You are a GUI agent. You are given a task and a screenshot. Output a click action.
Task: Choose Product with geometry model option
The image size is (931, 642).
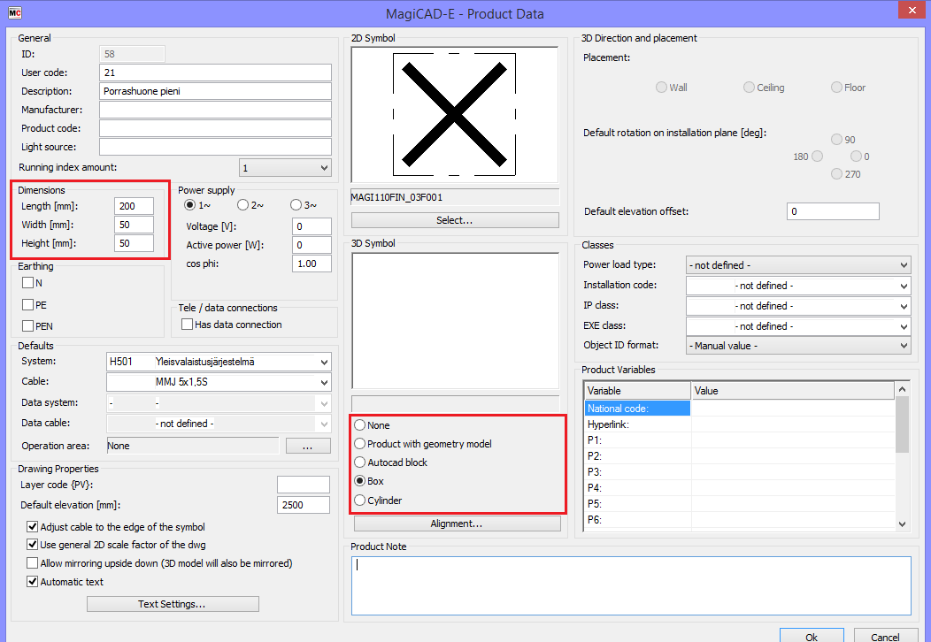point(359,443)
